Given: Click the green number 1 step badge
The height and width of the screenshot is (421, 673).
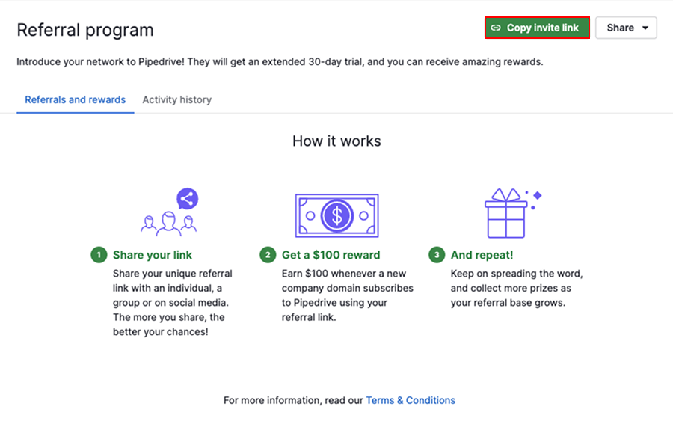Looking at the screenshot, I should 99,255.
